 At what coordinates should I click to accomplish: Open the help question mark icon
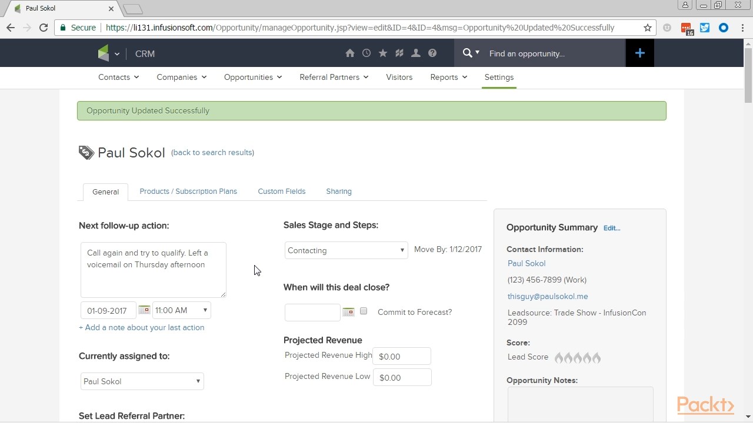coord(432,53)
